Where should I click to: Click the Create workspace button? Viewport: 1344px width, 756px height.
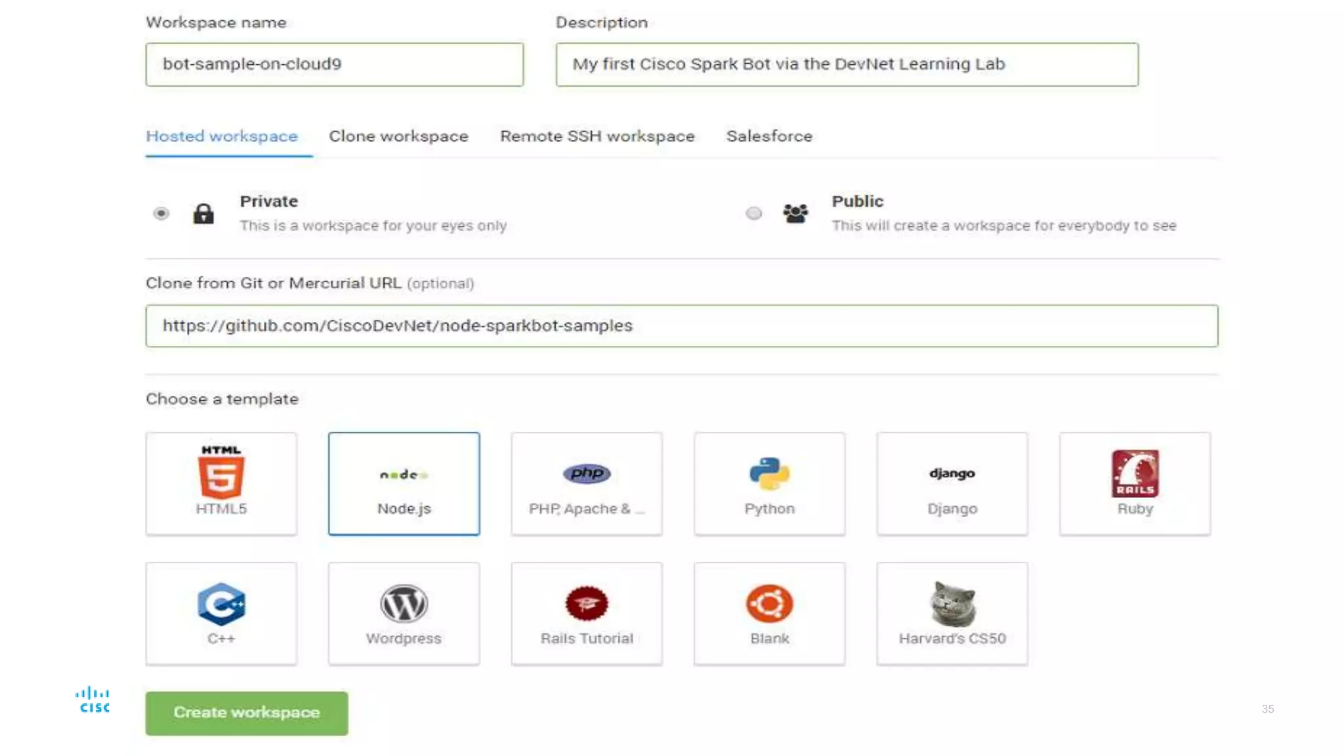pyautogui.click(x=247, y=713)
